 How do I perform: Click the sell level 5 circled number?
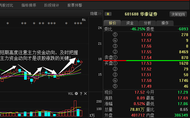(x=116, y=35)
